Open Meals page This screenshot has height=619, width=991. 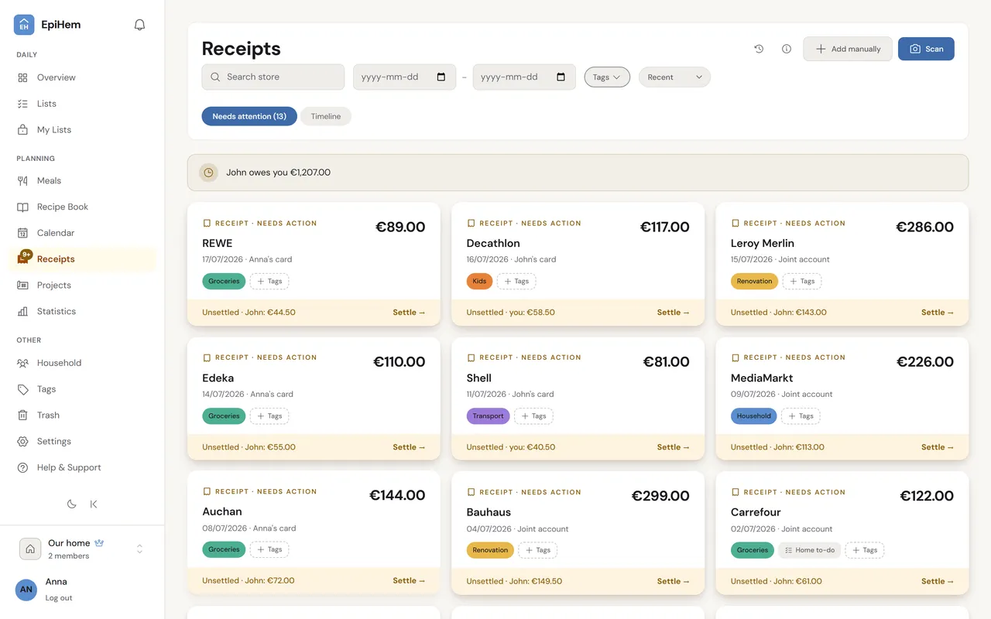pos(82,180)
